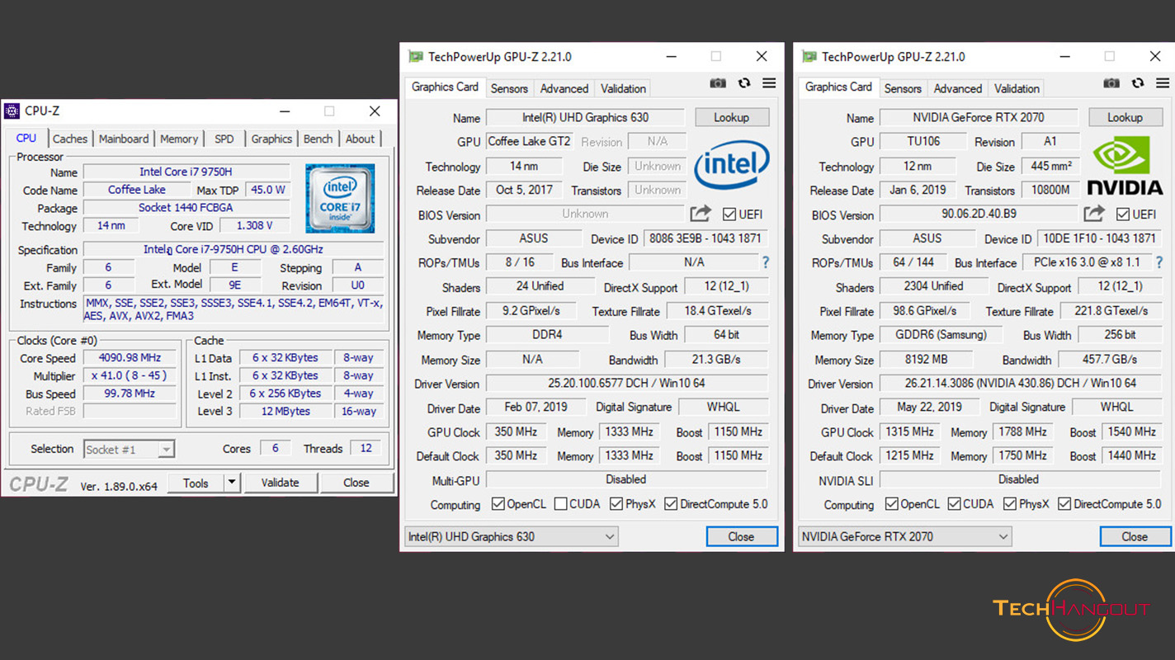Viewport: 1175px width, 660px height.
Task: Click BIOS Version 90.06.2D.40.B9 field
Action: [979, 214]
